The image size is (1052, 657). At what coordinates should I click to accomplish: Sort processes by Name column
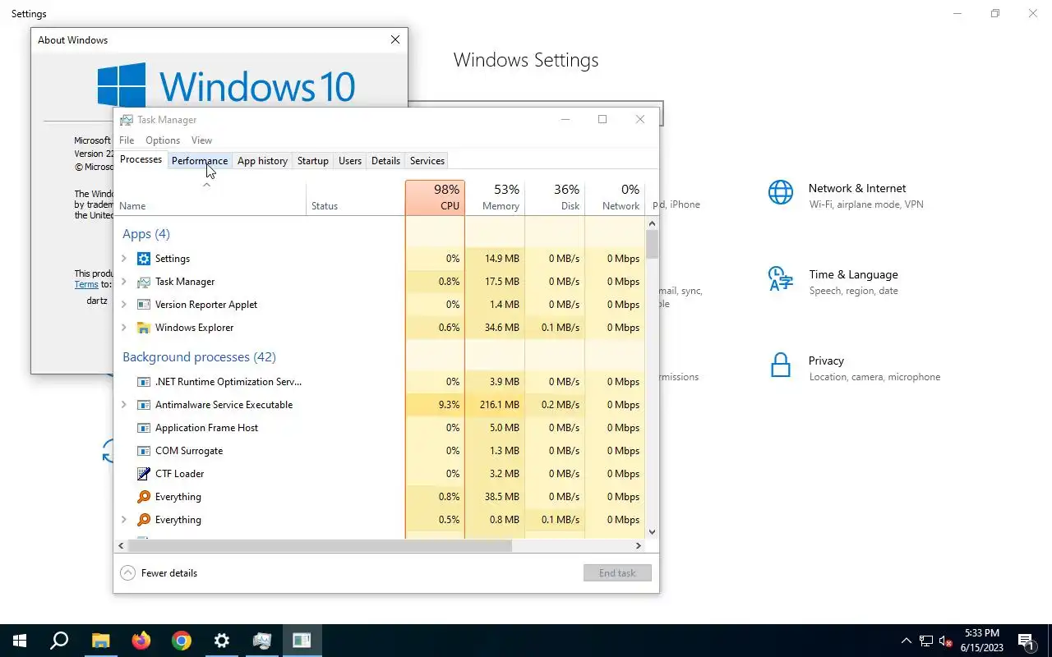coord(210,198)
